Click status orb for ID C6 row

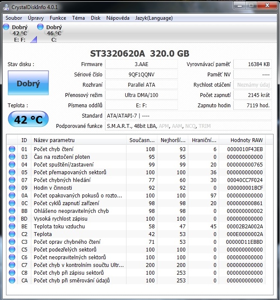pos(12,257)
